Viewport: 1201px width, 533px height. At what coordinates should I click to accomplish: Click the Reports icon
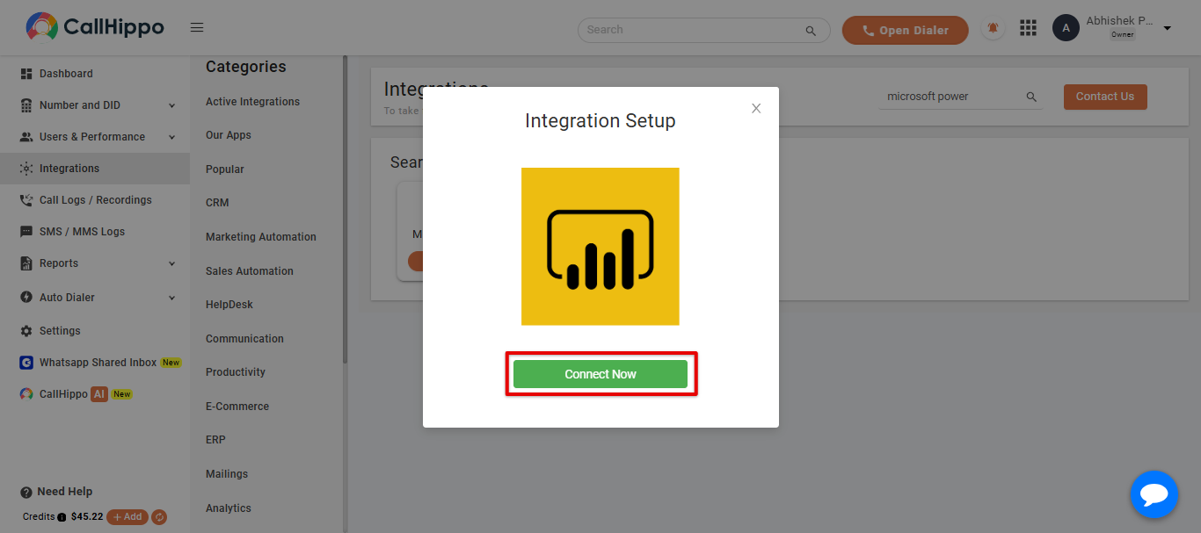tap(26, 263)
